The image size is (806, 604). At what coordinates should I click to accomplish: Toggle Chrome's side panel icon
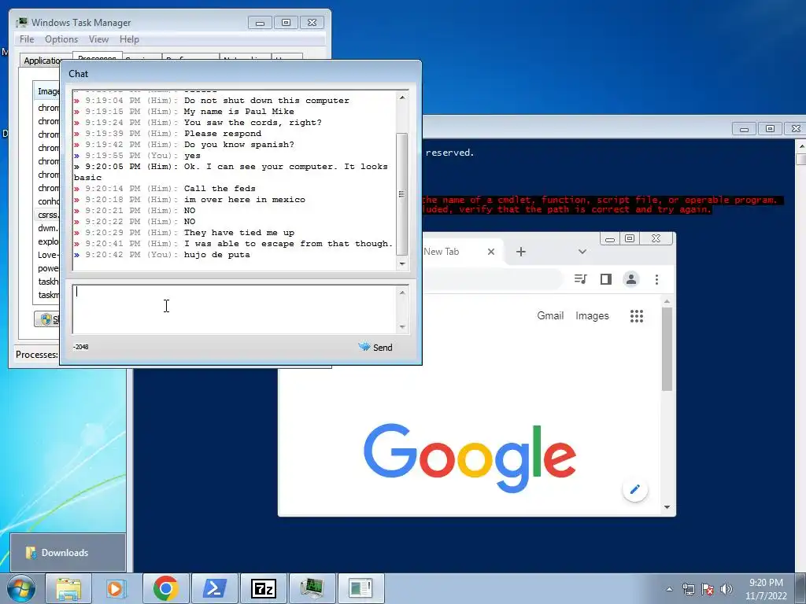605,279
